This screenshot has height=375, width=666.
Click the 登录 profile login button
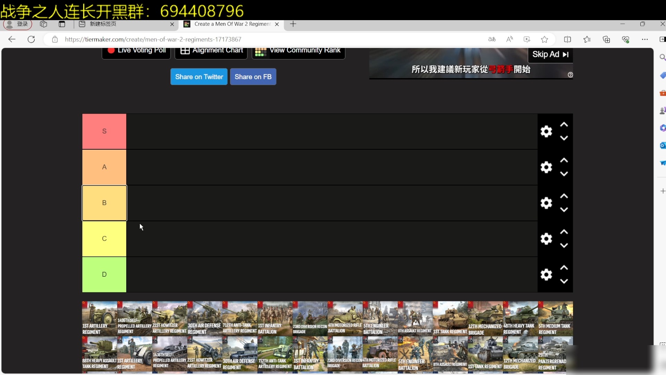[18, 24]
